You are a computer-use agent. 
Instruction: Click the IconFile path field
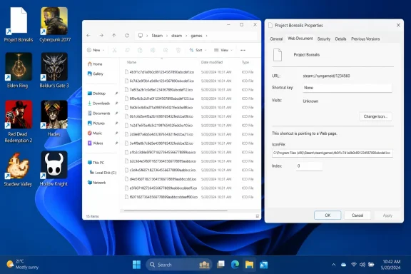tap(332, 153)
